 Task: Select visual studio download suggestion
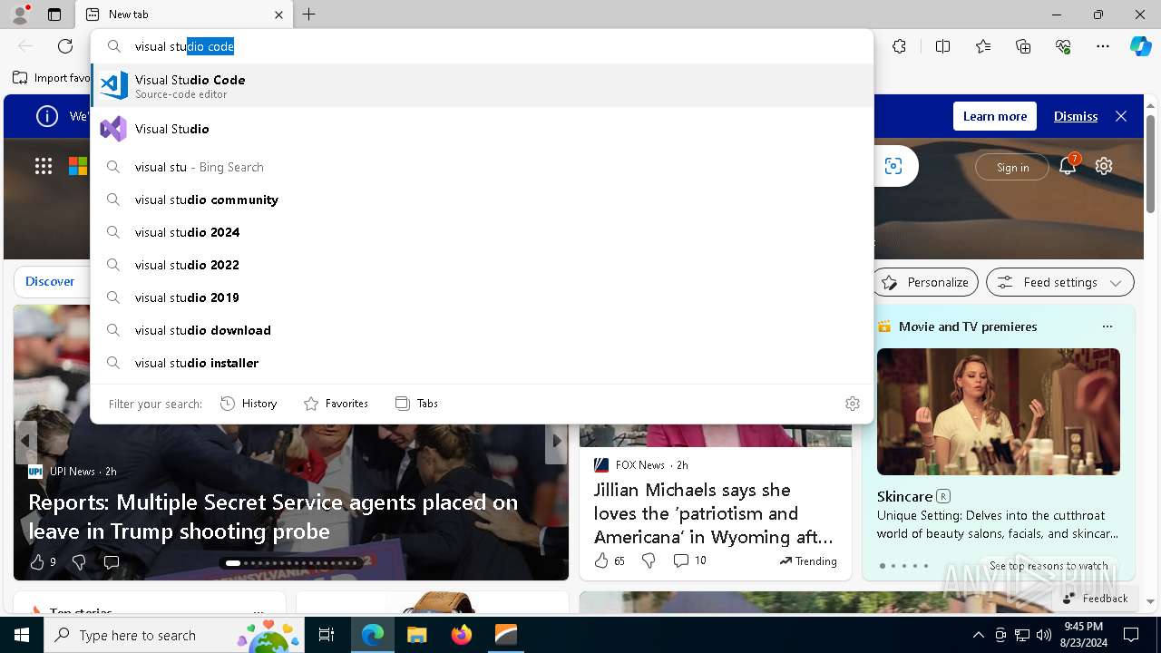482,330
